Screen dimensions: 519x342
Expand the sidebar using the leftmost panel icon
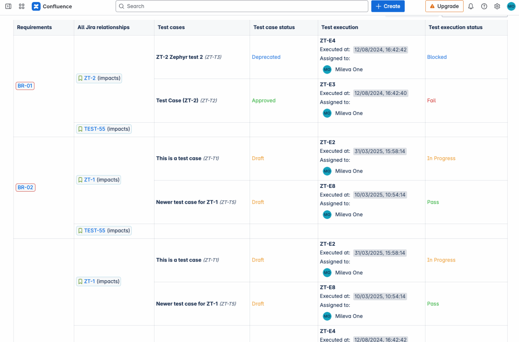[x=8, y=6]
